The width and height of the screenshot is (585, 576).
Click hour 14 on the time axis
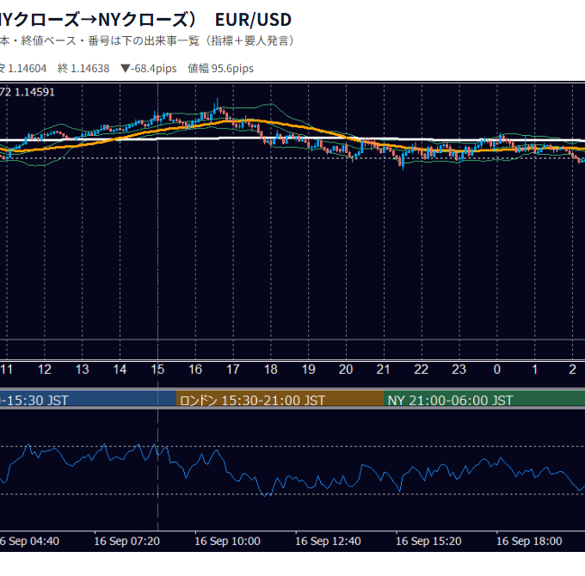[120, 370]
